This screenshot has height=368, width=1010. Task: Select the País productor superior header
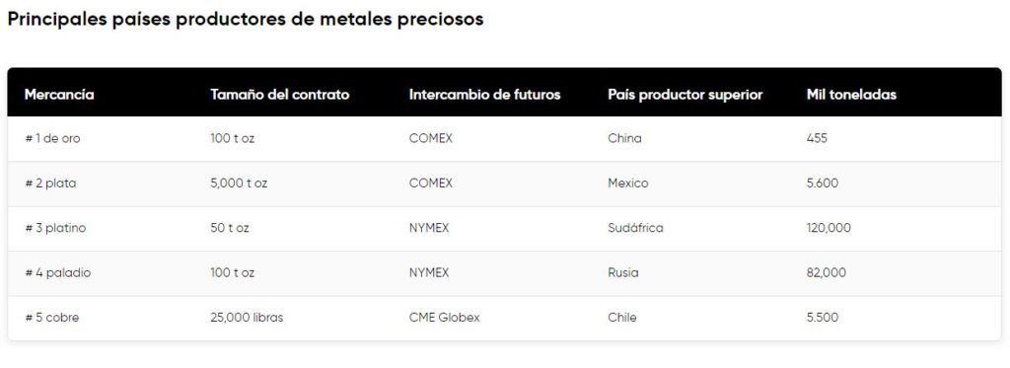(x=685, y=95)
